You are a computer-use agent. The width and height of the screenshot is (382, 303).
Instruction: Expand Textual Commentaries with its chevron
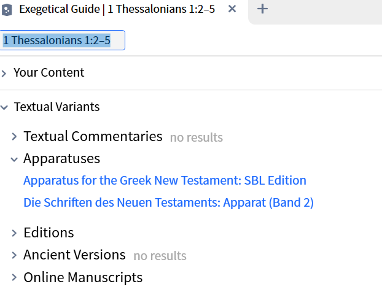(x=14, y=136)
